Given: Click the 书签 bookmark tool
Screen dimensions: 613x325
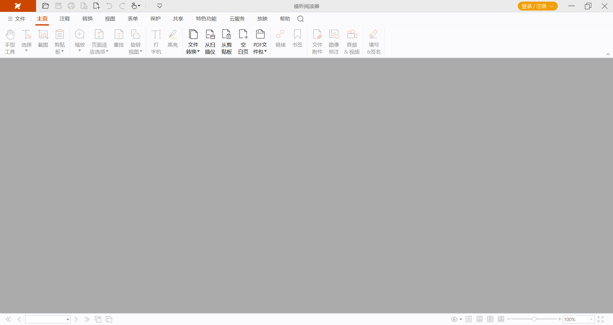Looking at the screenshot, I should coord(297,39).
